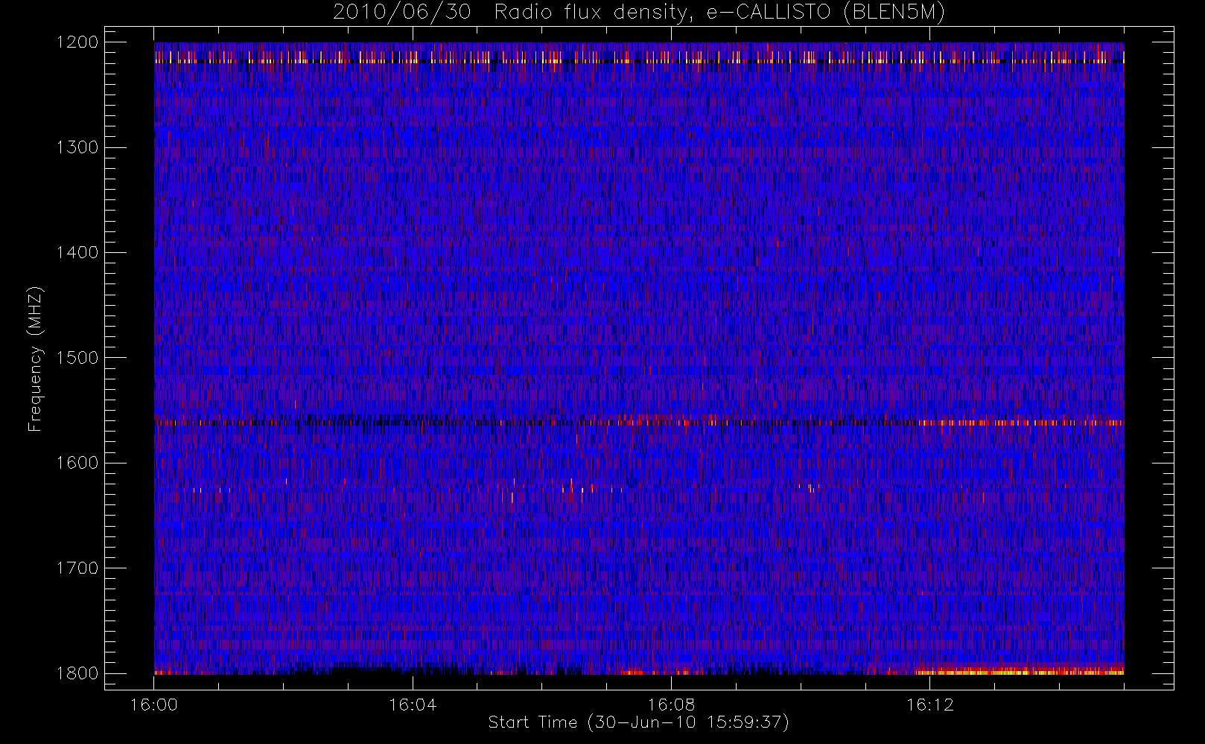Click the plot title "2010/06/30 Radio flux density, e-CALLISTO (BLEN5M)"
1205x744 pixels.
pyautogui.click(x=638, y=13)
